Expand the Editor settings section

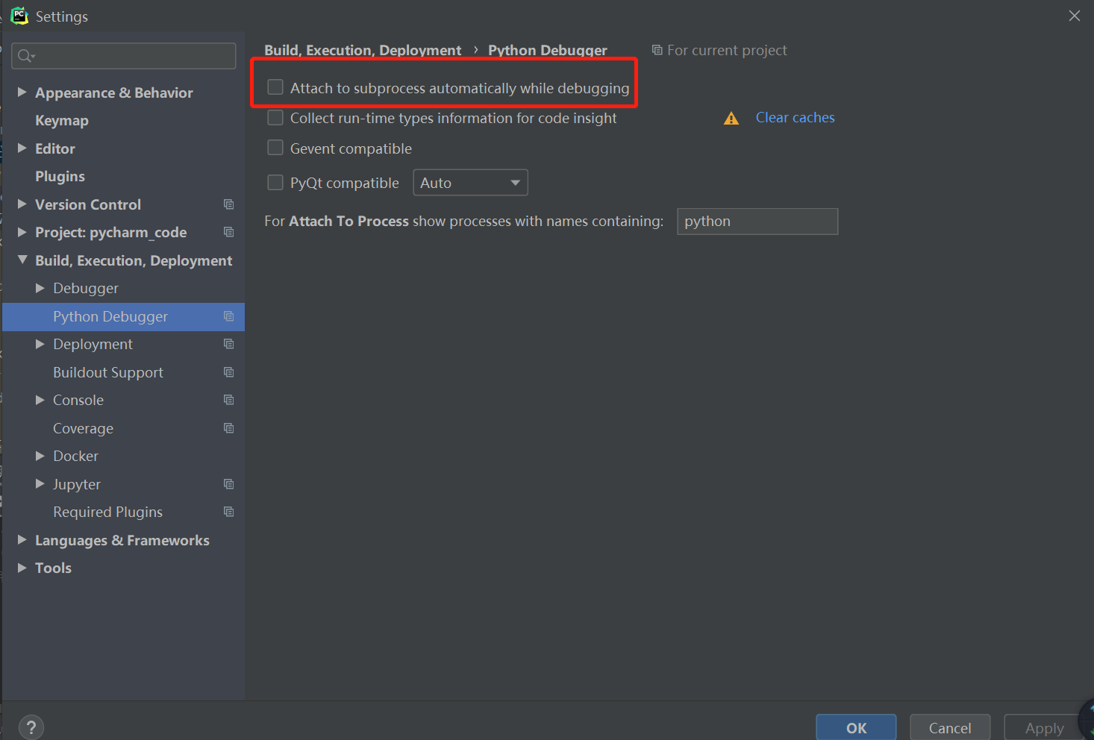22,148
